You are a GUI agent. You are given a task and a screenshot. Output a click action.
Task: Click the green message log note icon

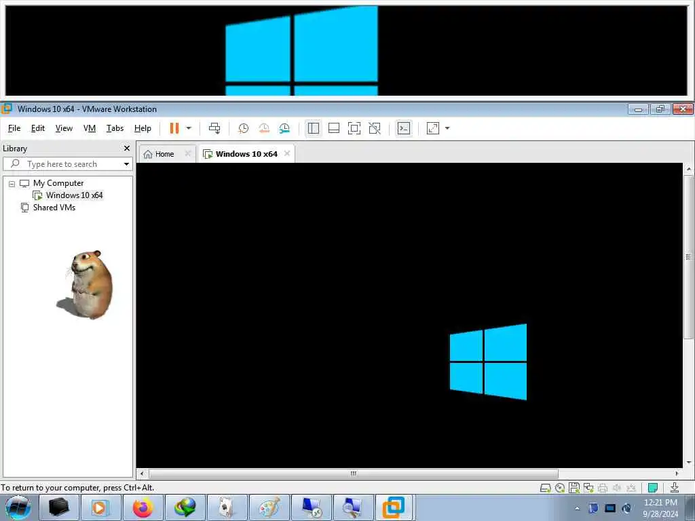pyautogui.click(x=652, y=488)
